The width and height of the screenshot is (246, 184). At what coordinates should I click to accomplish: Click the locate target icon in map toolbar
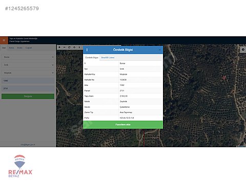74,47
